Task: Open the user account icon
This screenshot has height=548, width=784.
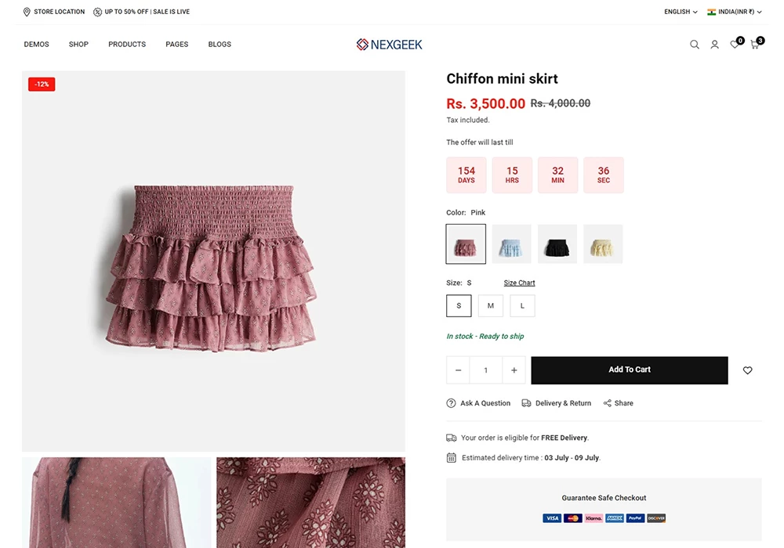Action: (x=714, y=45)
